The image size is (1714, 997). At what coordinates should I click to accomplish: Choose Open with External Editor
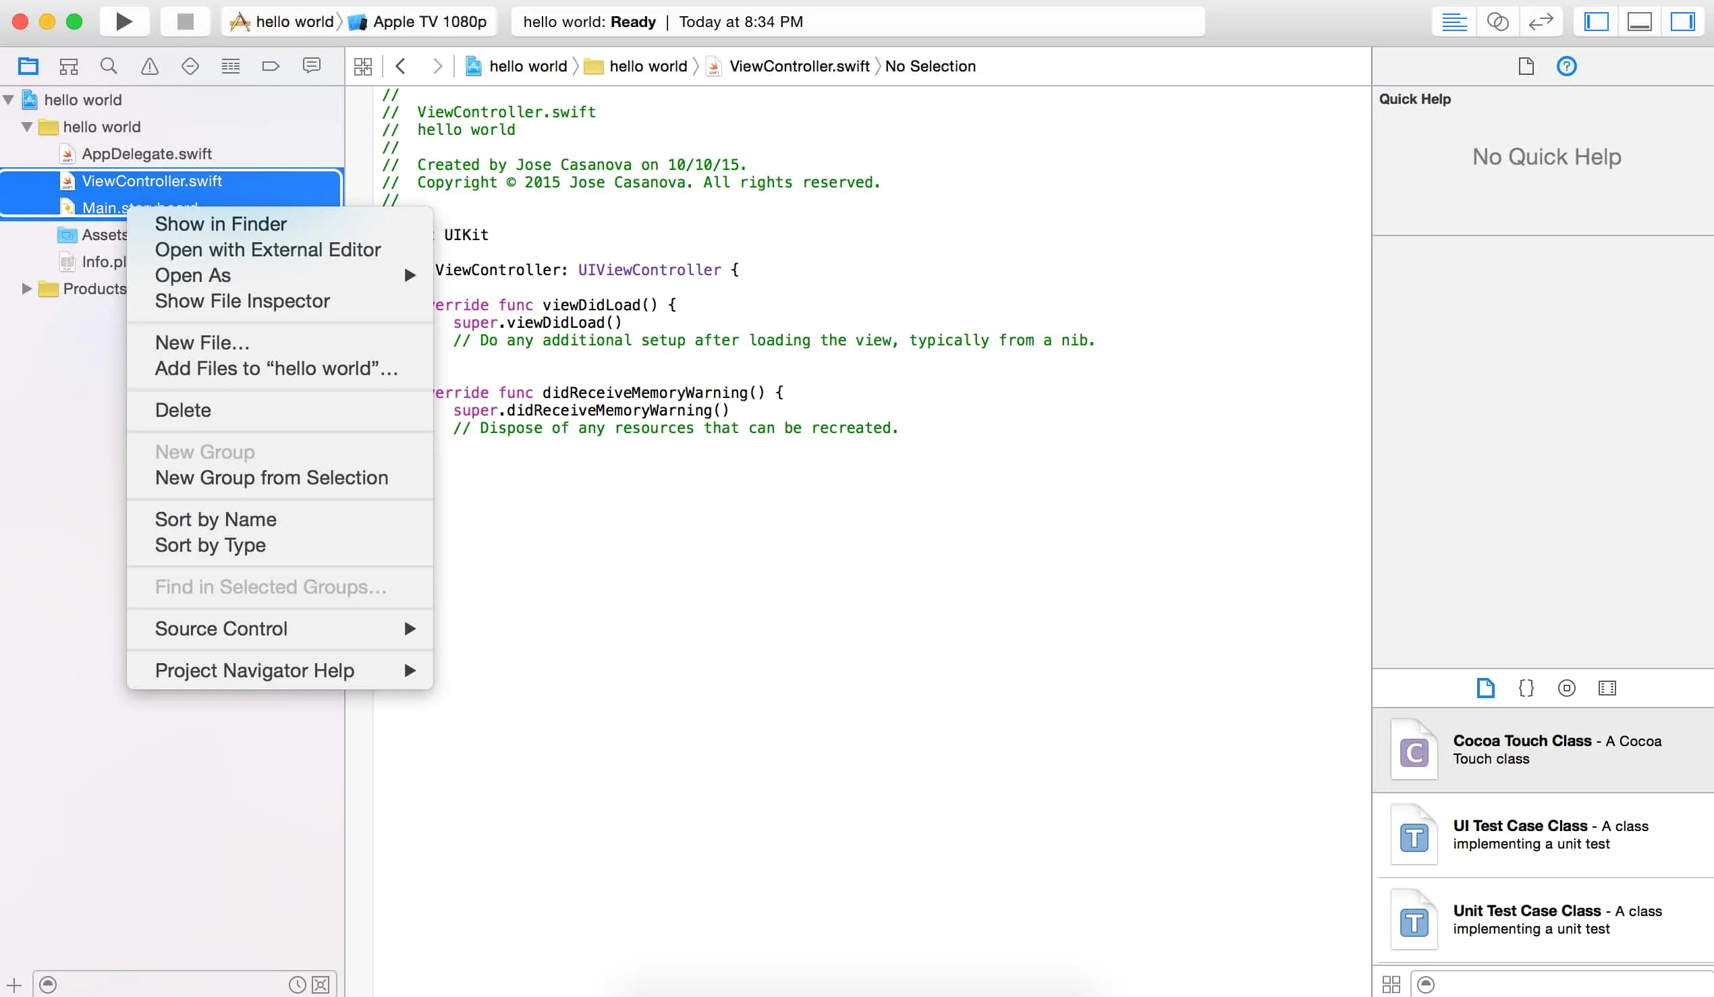click(x=267, y=250)
